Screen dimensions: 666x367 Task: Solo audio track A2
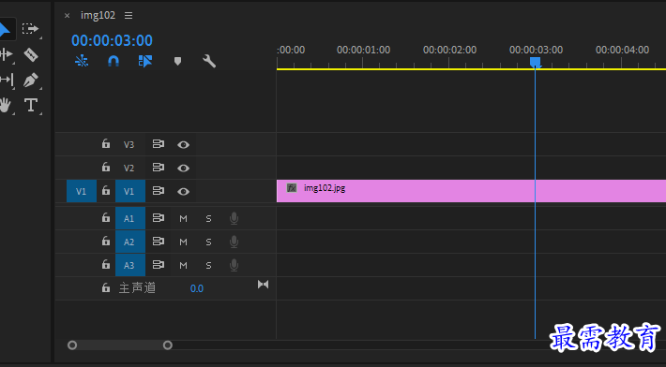(x=208, y=242)
